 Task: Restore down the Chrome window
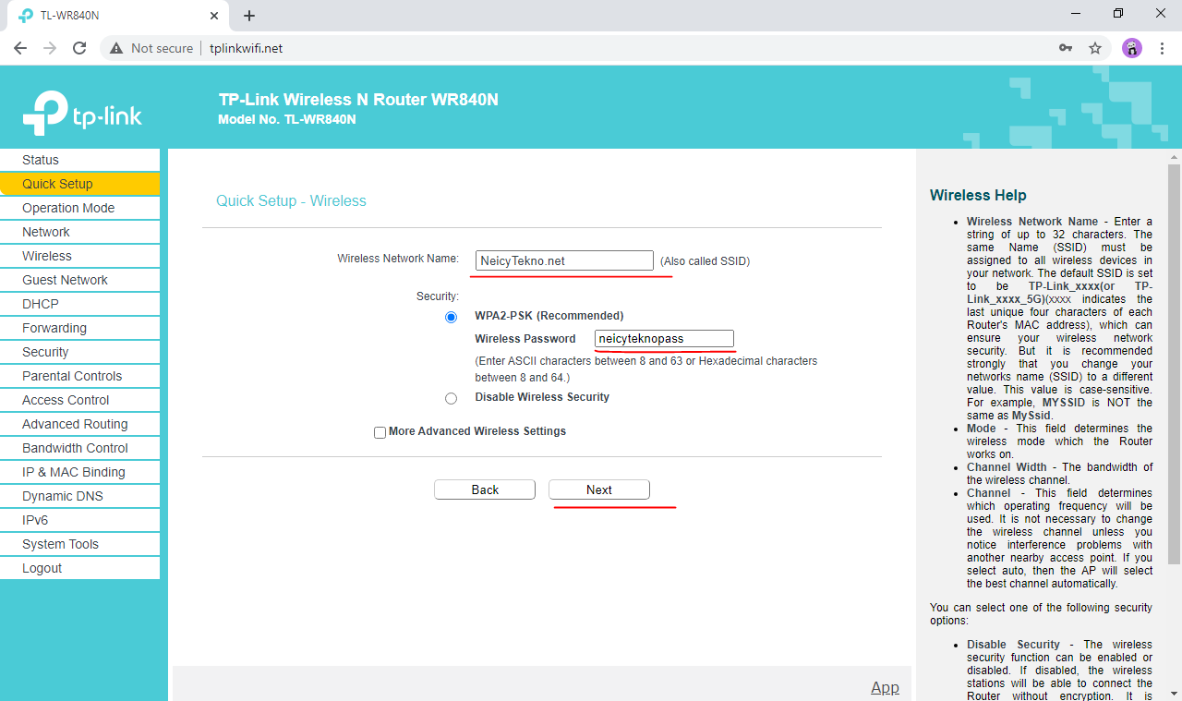coord(1118,14)
